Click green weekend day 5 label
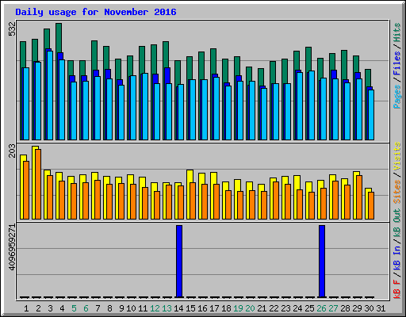This screenshot has height=317, width=406. [74, 308]
